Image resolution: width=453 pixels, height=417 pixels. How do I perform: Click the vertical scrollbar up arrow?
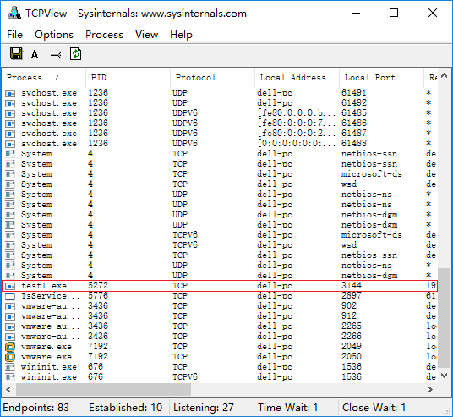(x=445, y=76)
